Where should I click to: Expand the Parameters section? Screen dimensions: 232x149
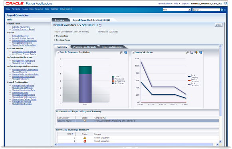pos(55,36)
